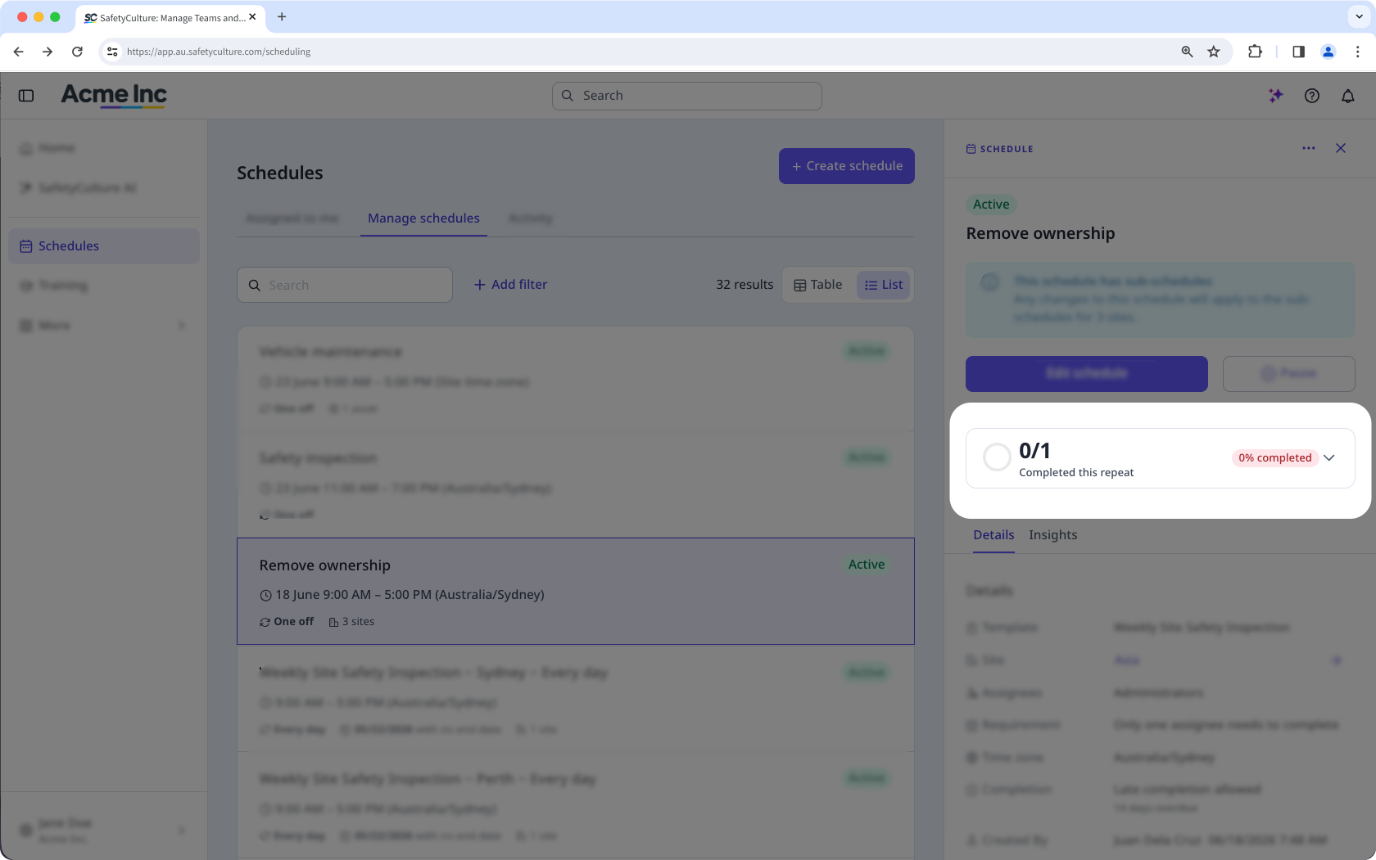Open the Vehicle maintenance schedule row
This screenshot has height=860, width=1376.
click(x=576, y=379)
